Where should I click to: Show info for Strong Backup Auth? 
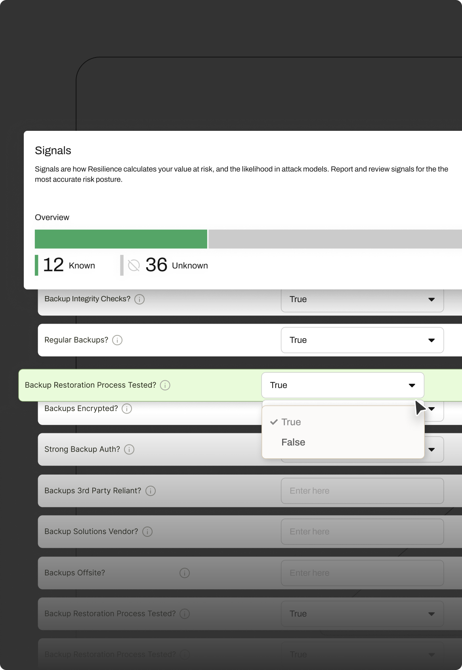pos(129,450)
